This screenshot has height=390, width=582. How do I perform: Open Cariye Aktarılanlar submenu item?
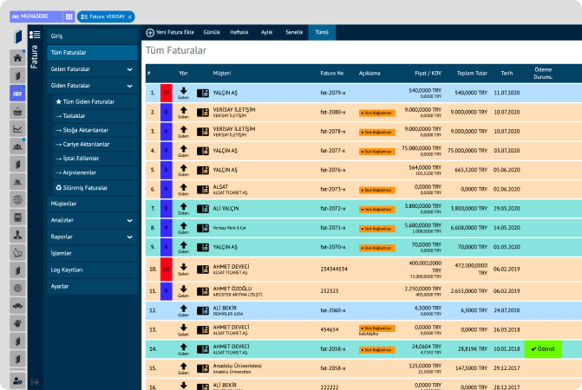[x=95, y=144]
